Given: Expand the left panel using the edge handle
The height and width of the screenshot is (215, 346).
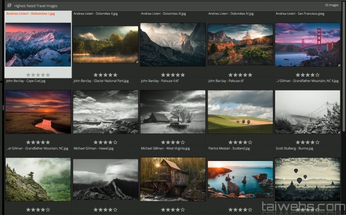Looking at the screenshot, I should 3,107.
